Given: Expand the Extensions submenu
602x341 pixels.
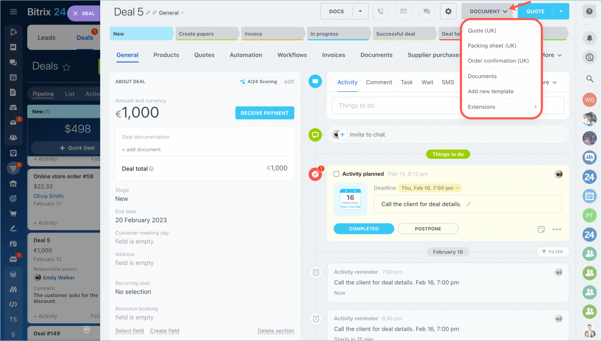Looking at the screenshot, I should (502, 107).
